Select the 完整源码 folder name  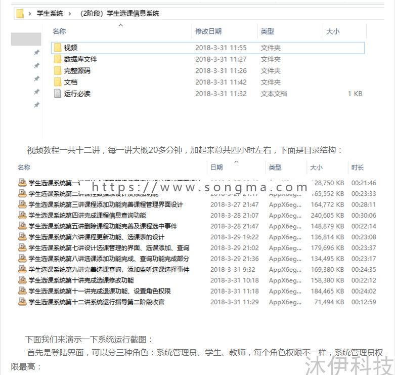pos(77,70)
